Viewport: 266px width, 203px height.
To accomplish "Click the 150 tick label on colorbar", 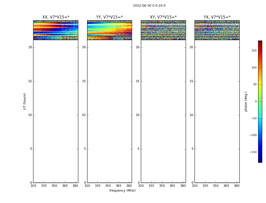I will [x=254, y=51].
